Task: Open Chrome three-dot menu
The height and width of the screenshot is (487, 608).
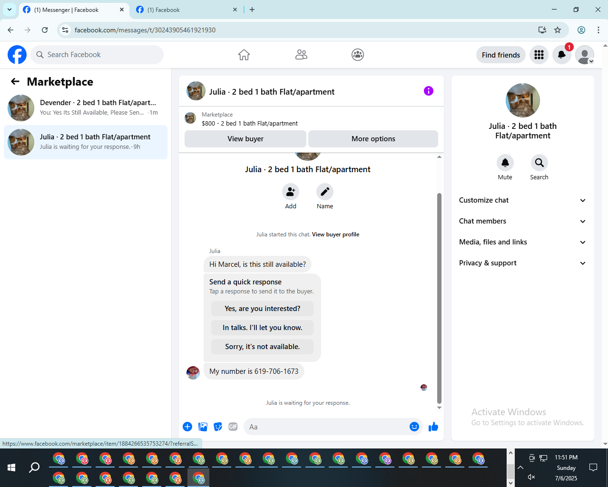Action: tap(598, 30)
